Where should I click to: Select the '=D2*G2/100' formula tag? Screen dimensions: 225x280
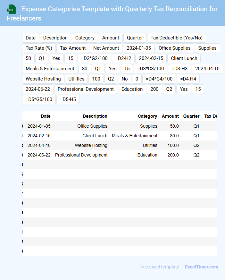(94, 58)
